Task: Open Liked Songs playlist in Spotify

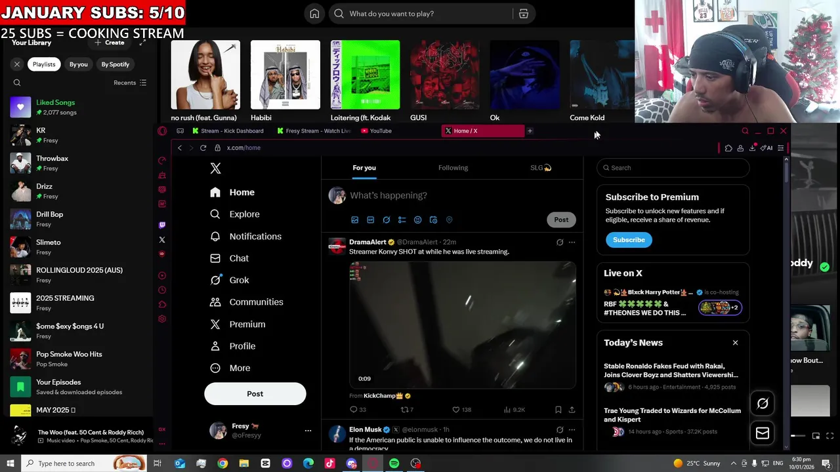Action: coord(79,107)
